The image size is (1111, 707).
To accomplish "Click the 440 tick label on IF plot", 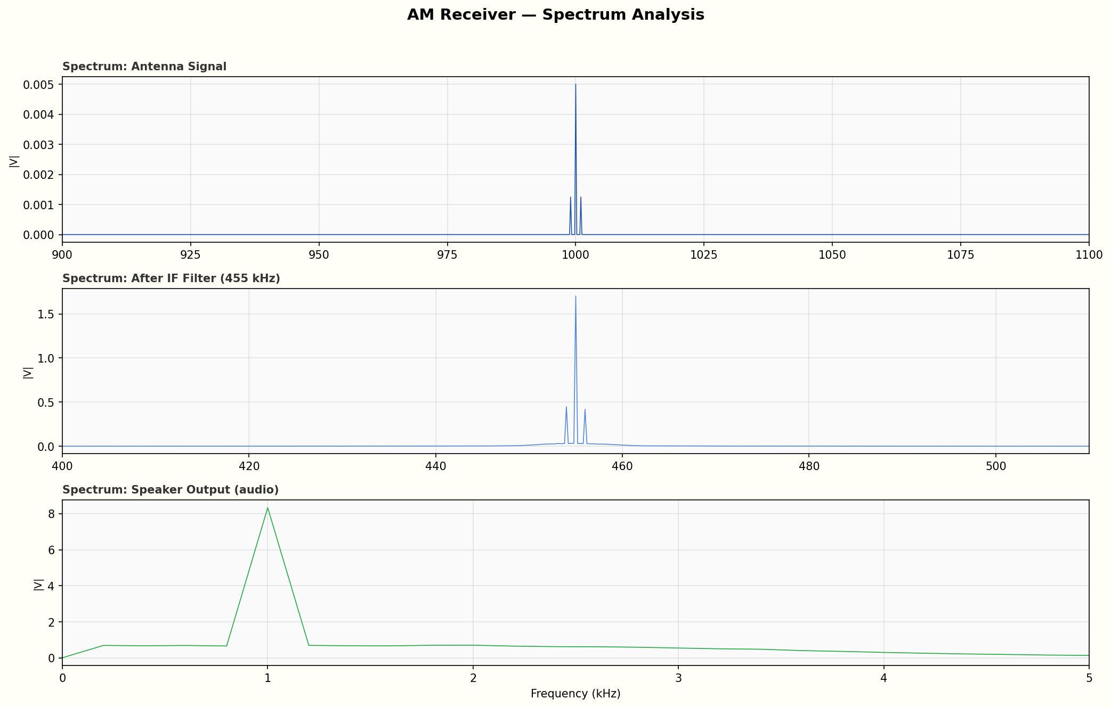I will coord(435,466).
